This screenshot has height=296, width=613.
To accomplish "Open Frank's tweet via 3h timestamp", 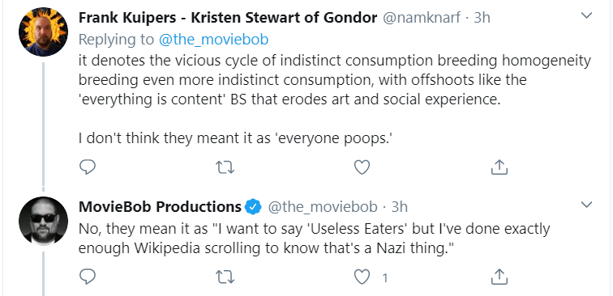I will coord(482,18).
